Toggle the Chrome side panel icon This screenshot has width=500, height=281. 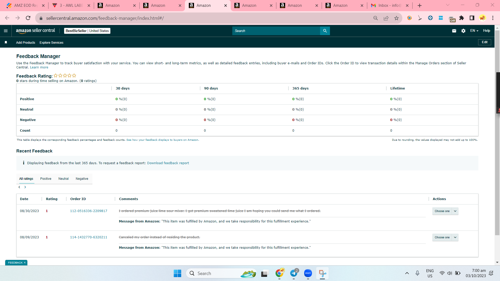(472, 18)
